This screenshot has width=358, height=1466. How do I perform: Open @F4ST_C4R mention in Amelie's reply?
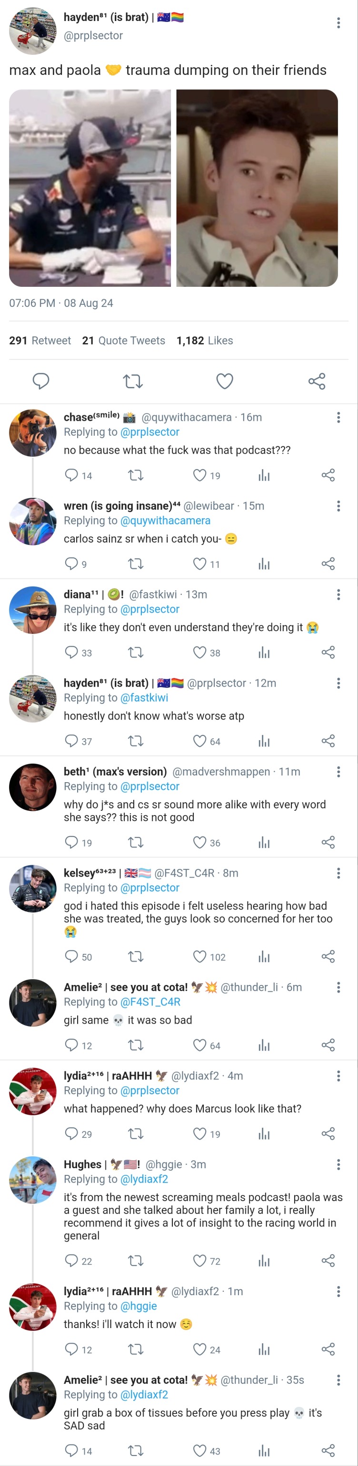coord(150,1002)
